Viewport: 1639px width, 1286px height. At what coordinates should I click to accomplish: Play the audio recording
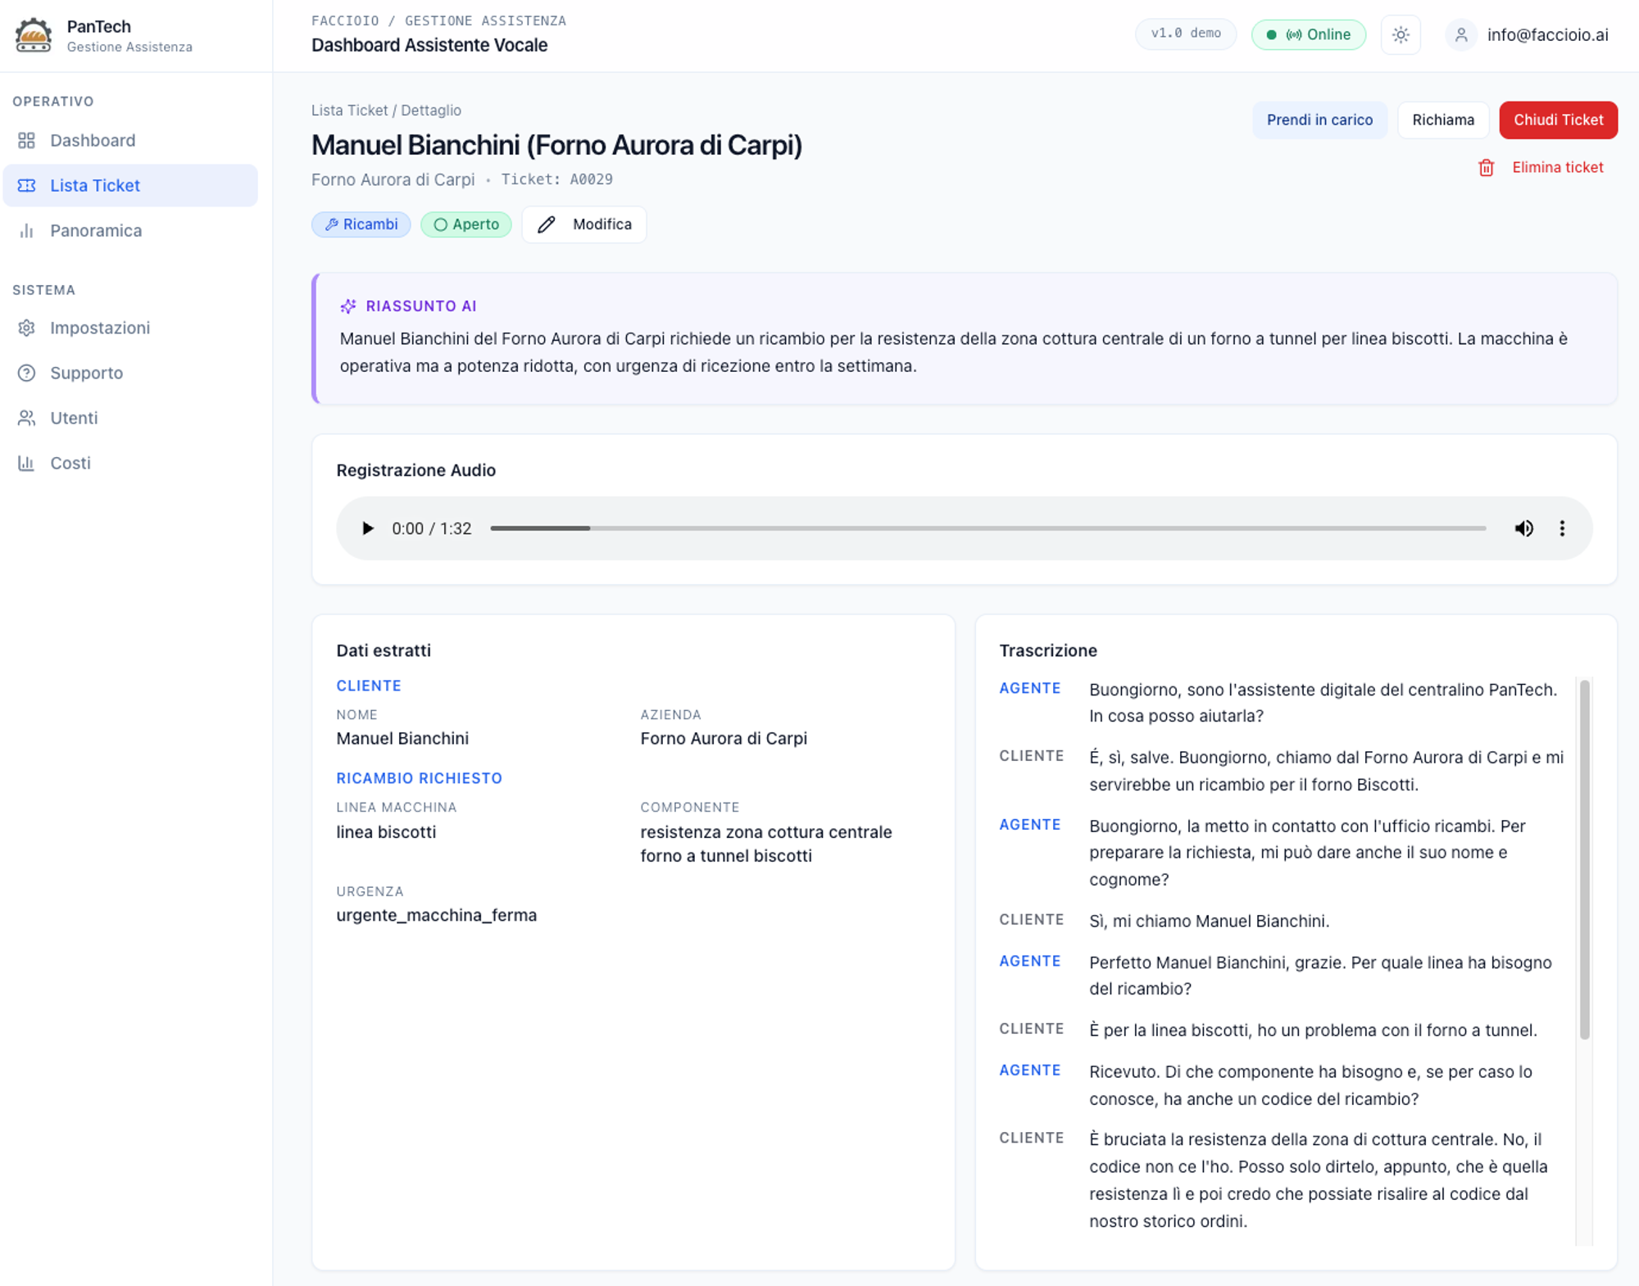tap(367, 528)
